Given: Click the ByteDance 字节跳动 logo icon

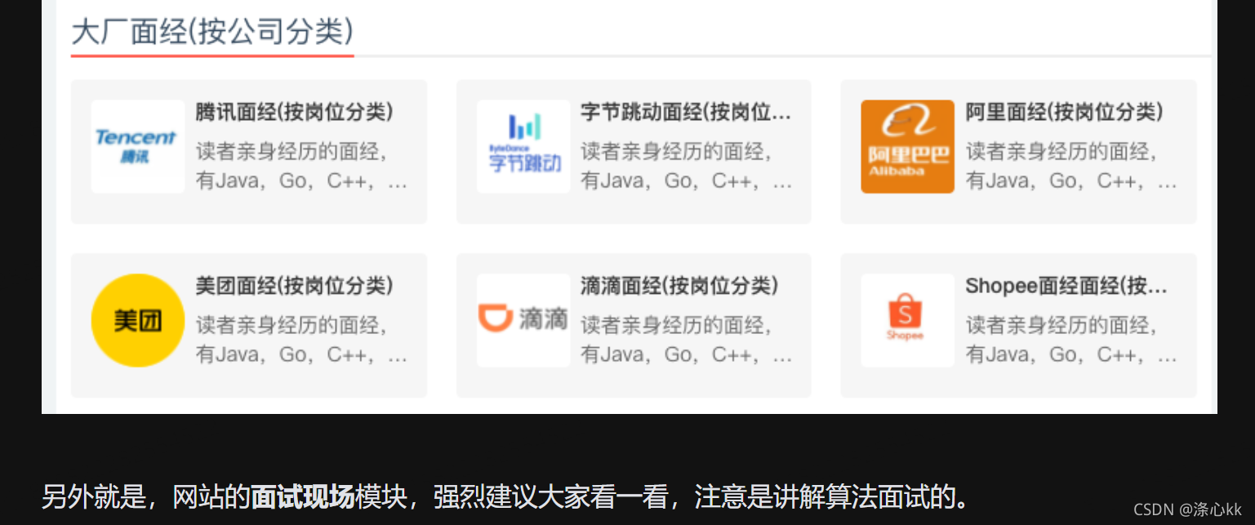Looking at the screenshot, I should [523, 146].
